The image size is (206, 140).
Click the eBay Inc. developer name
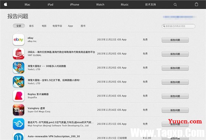32,41
